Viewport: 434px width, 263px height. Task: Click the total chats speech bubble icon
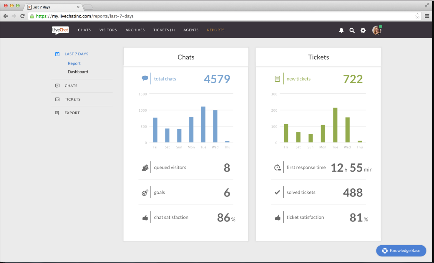point(145,78)
